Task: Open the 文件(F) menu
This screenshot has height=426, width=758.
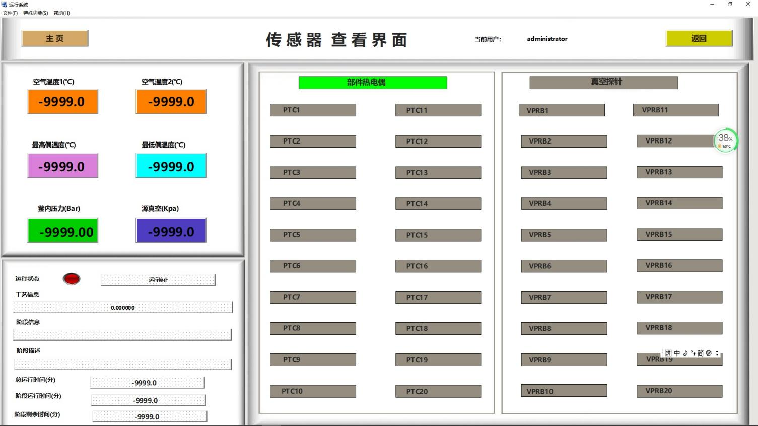Action: click(10, 13)
